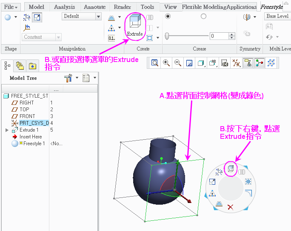This screenshot has height=231, width=291.
Task: Click the Connect icon right of Extrude
Action: 150,17
